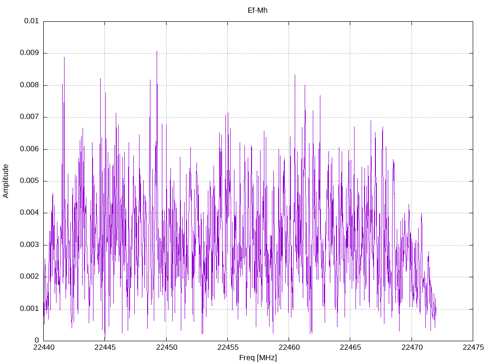
Task: Click the y-axis tick label 0.005
Action: pyautogui.click(x=29, y=181)
